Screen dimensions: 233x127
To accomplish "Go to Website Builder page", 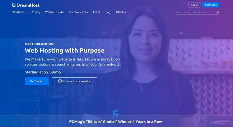I will point(55,12).
